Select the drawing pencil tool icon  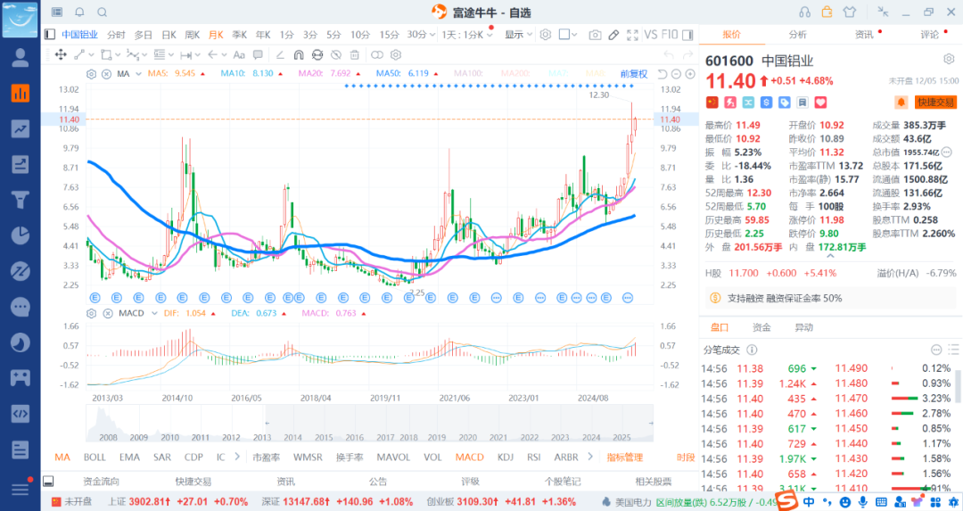point(613,35)
